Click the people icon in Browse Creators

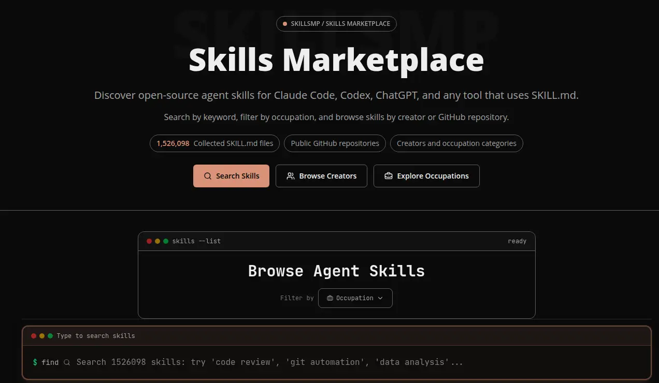(x=291, y=176)
